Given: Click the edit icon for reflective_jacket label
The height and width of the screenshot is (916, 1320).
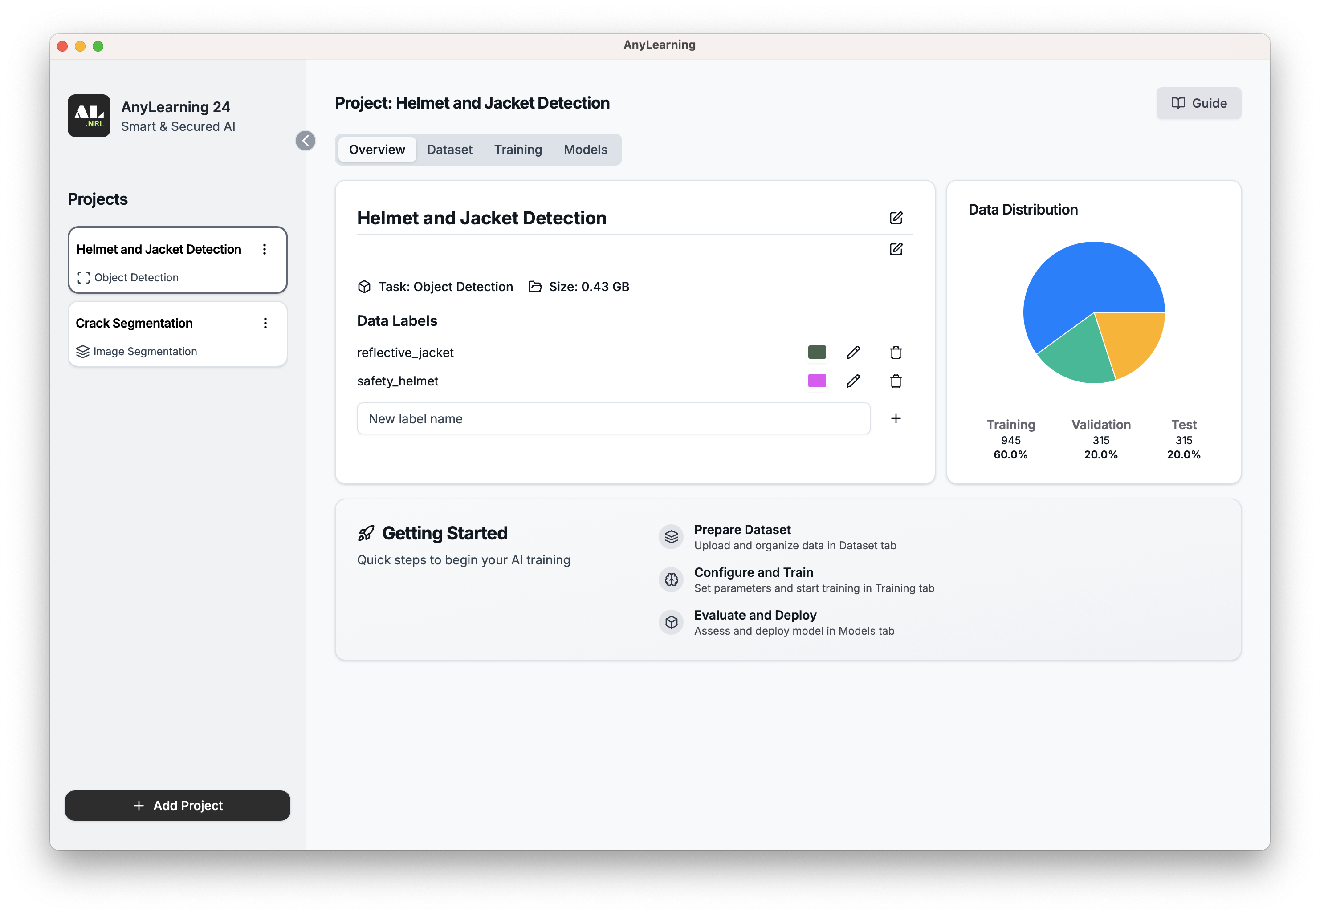Looking at the screenshot, I should point(854,353).
